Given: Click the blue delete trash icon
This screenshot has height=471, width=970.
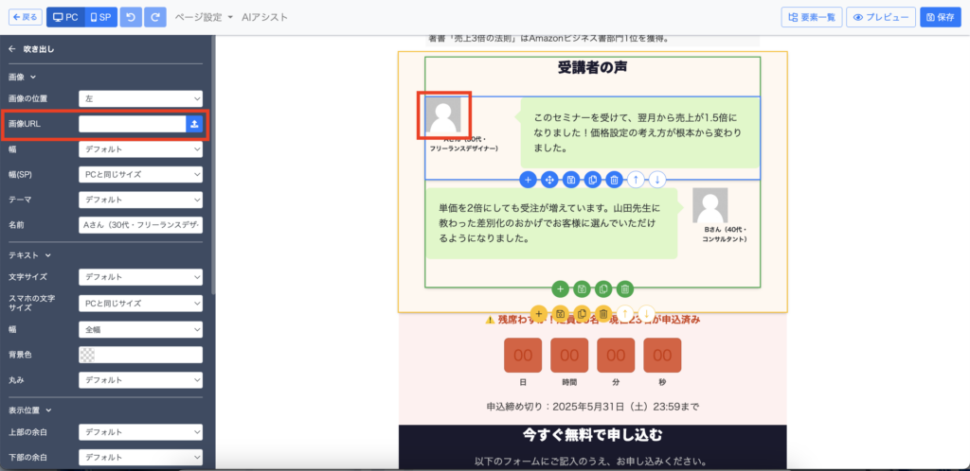Looking at the screenshot, I should 614,180.
